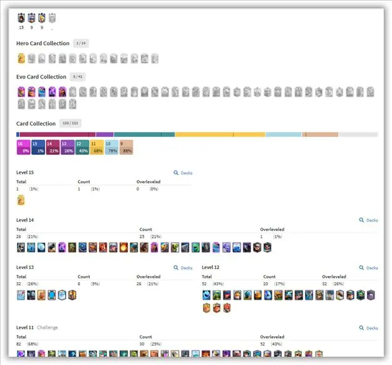Click the 5/41 evo collection count badge
The width and height of the screenshot is (392, 365).
pos(78,77)
